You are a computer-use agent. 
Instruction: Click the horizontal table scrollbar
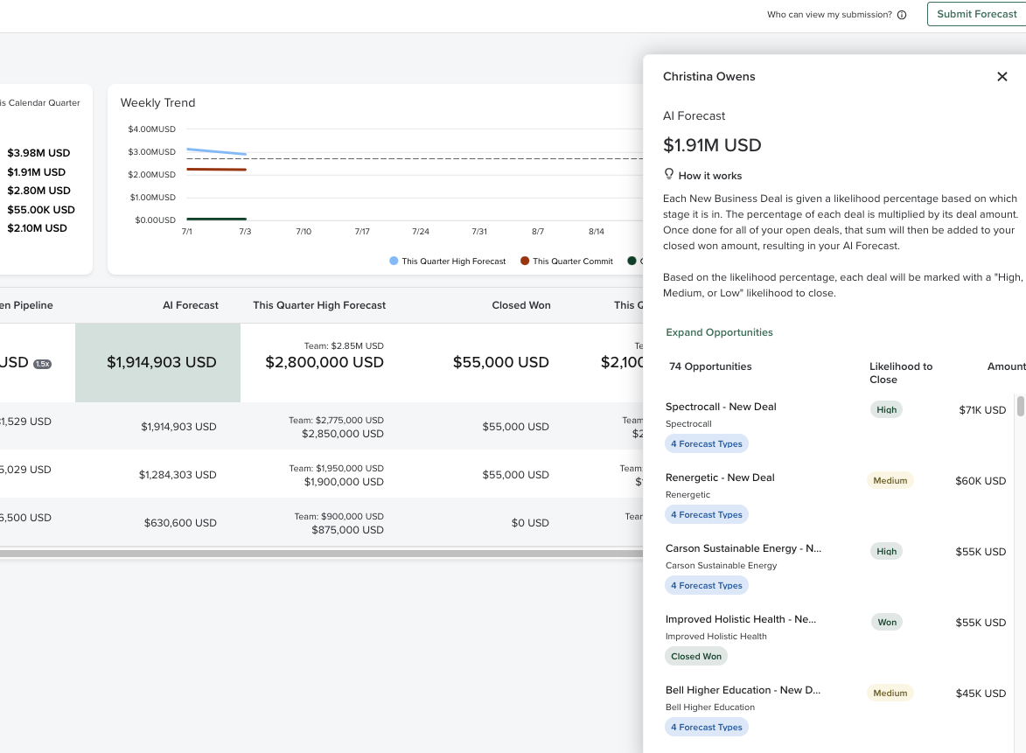[x=324, y=554]
